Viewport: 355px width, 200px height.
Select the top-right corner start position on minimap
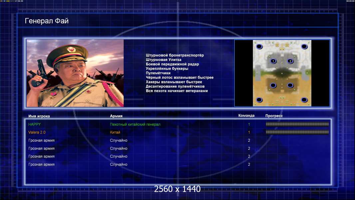pos(304,47)
